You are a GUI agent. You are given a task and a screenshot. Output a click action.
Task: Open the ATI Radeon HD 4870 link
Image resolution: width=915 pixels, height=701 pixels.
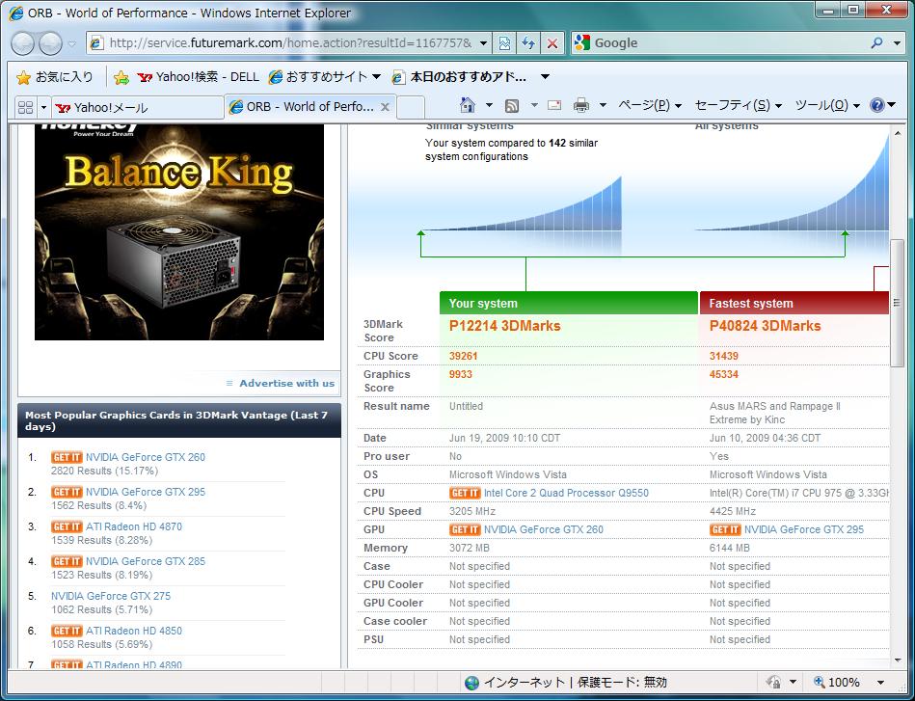[134, 526]
